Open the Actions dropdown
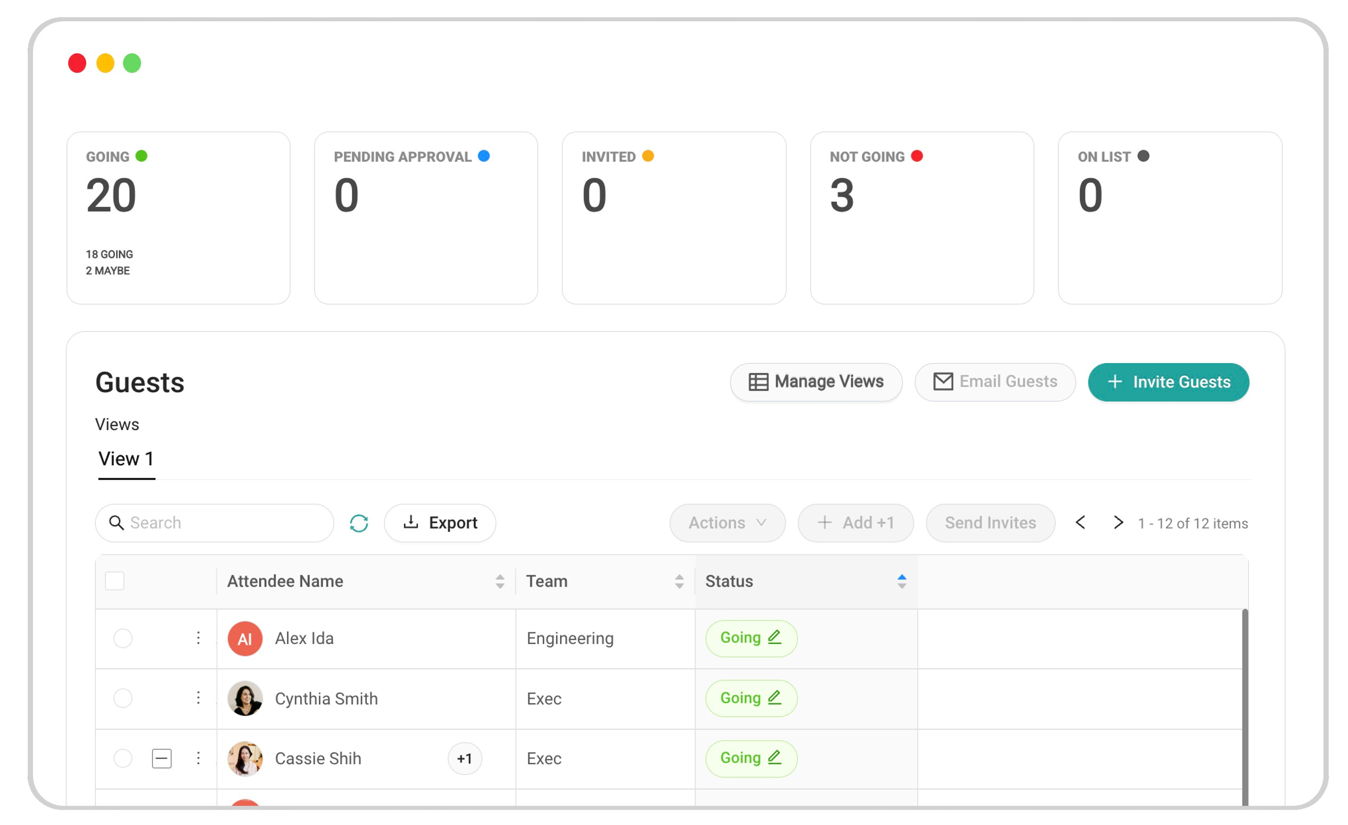 727,523
